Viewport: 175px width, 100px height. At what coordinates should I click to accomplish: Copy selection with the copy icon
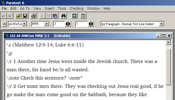click(48, 16)
